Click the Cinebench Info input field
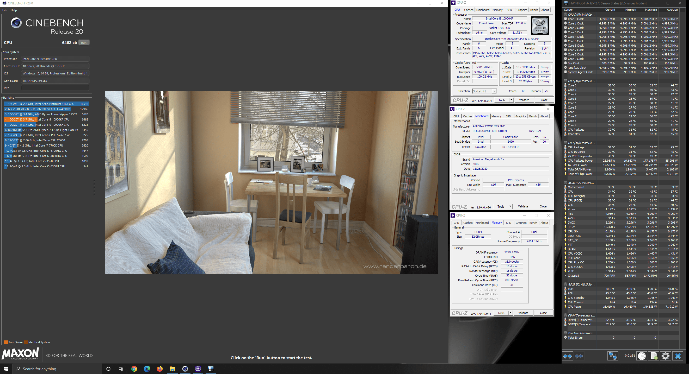The image size is (689, 374). 55,88
